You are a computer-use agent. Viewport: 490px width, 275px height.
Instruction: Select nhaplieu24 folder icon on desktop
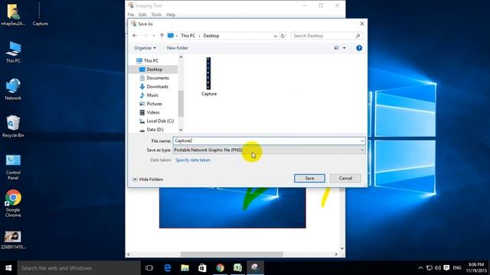tap(13, 15)
